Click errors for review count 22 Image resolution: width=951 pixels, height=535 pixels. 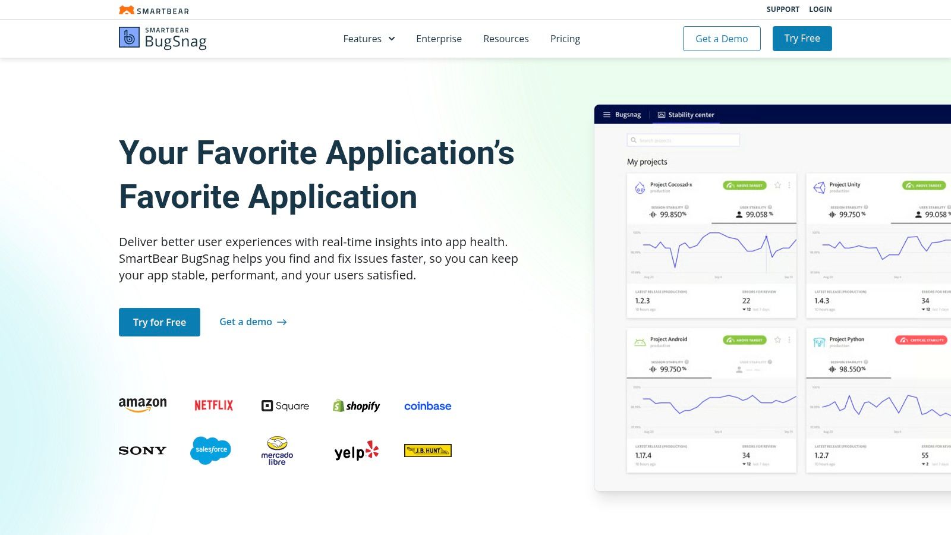coord(746,301)
